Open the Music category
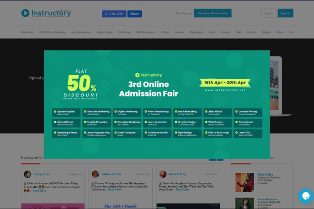Viewport: 314px width, 209px height. [x=212, y=32]
